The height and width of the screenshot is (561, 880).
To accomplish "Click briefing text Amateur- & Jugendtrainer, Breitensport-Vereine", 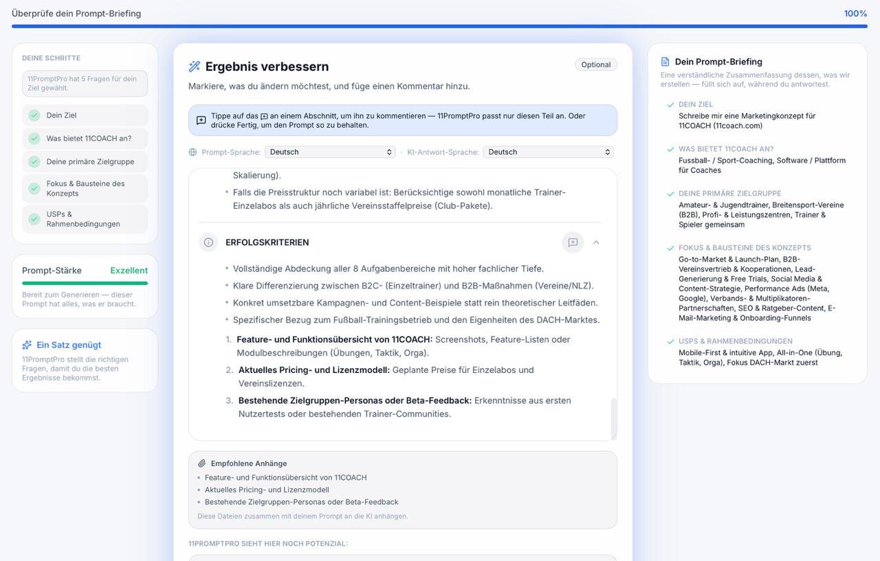I will click(761, 215).
